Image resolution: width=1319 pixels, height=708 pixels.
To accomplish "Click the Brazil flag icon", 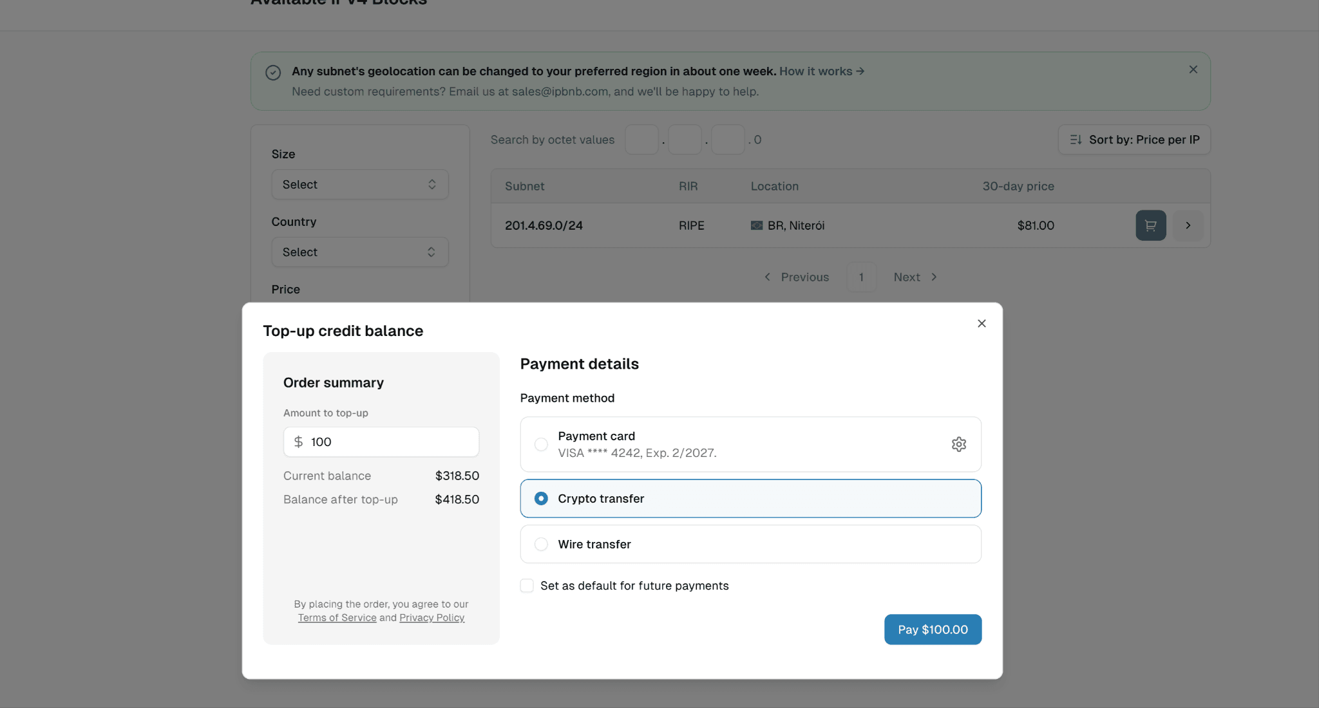I will tap(757, 225).
